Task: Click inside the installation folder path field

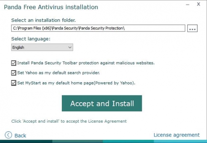Action: 98,28
